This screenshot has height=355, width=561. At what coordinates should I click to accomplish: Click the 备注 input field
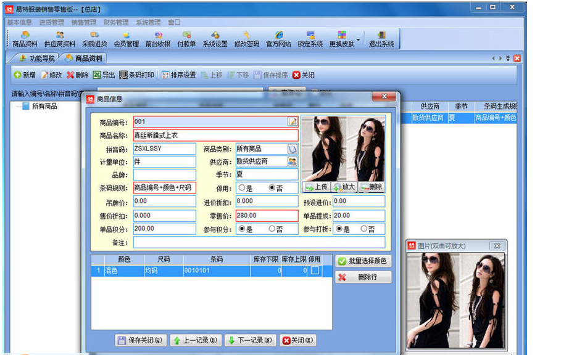[259, 242]
